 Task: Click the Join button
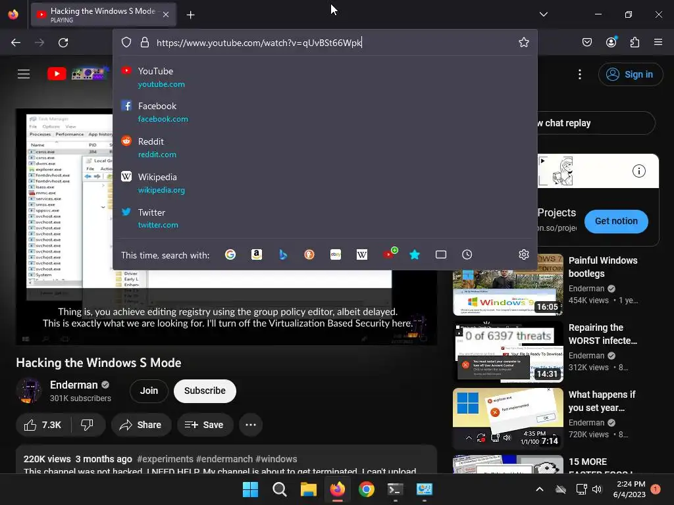tap(149, 391)
